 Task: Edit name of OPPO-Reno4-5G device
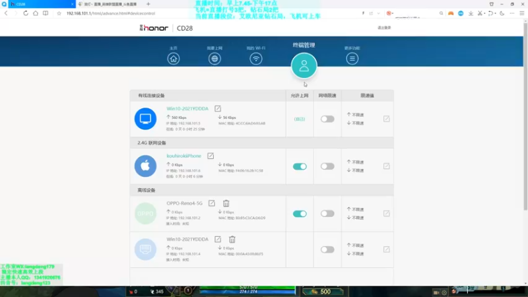point(211,203)
